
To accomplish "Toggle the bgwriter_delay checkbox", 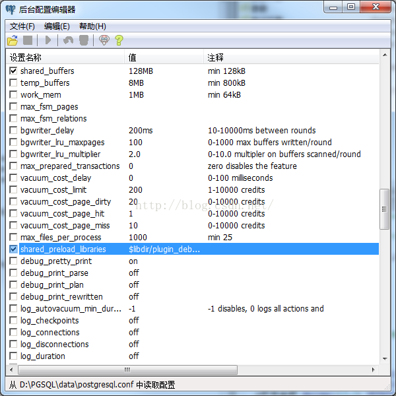I will click(x=13, y=130).
